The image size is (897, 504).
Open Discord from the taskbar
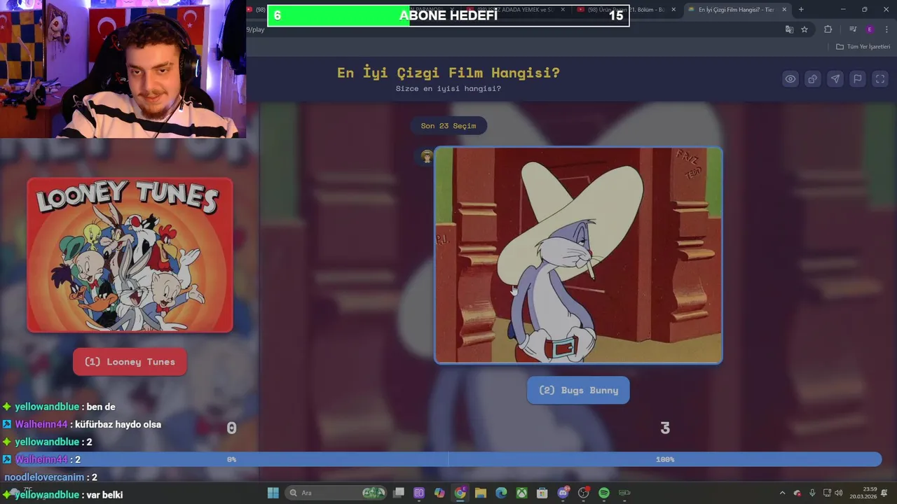point(563,493)
